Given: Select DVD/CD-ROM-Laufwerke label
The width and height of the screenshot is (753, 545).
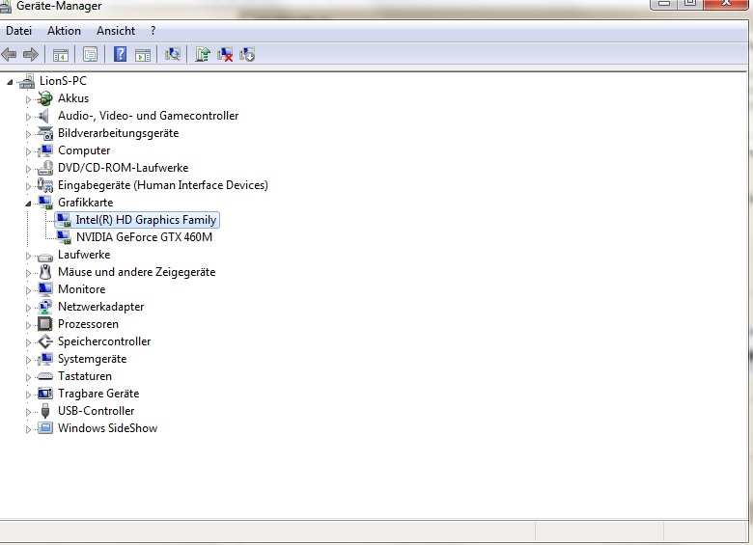Looking at the screenshot, I should coord(123,168).
